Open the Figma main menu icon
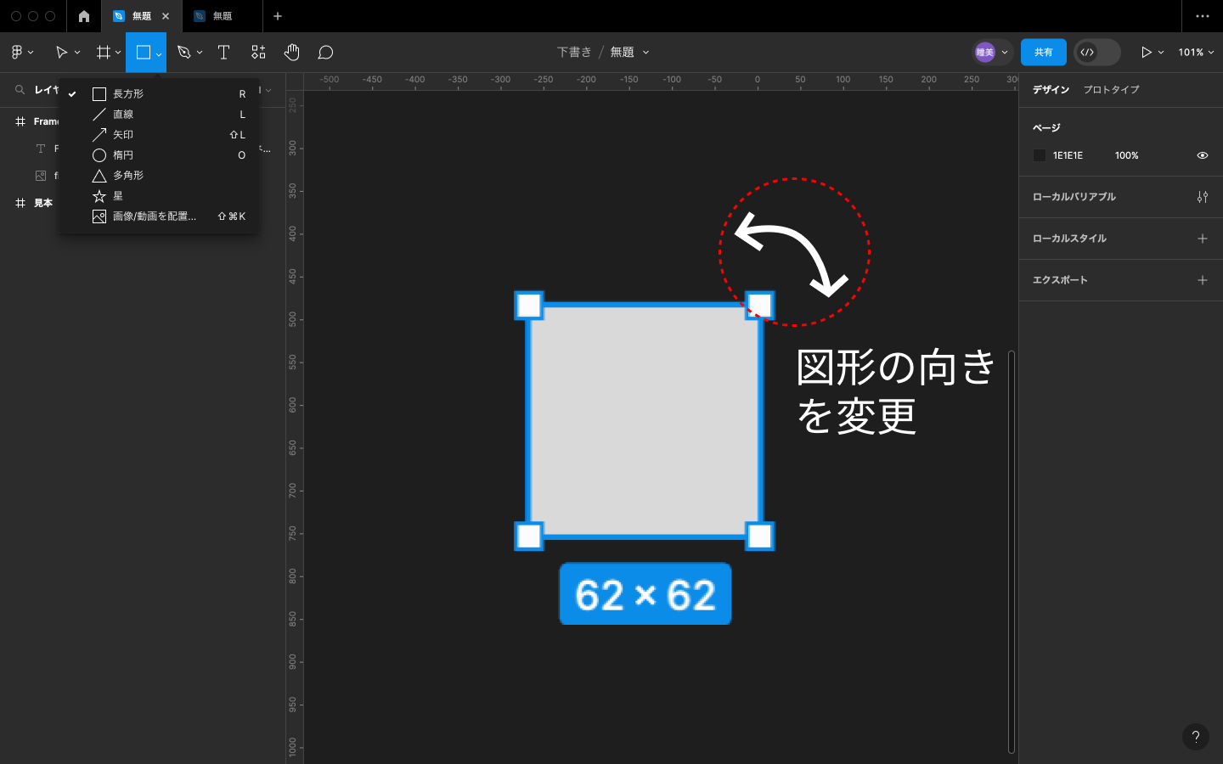The width and height of the screenshot is (1223, 764). coord(17,53)
